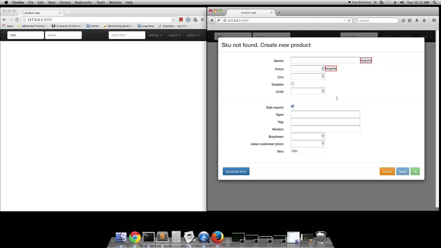Close the Chrome product app tab
The height and width of the screenshot is (248, 441).
click(60, 13)
